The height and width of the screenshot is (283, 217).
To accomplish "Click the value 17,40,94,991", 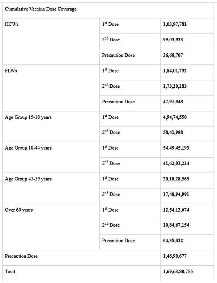I will pyautogui.click(x=176, y=194).
